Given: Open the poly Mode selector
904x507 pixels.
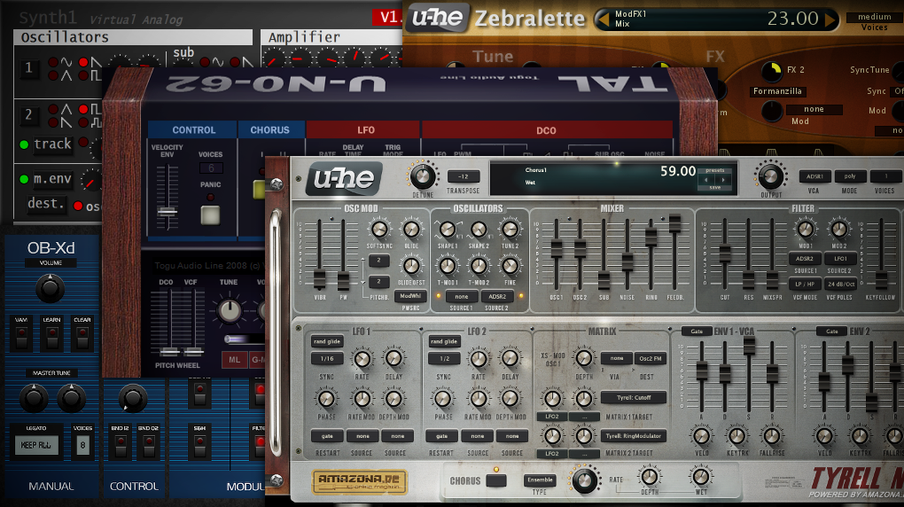Looking at the screenshot, I should pyautogui.click(x=850, y=176).
